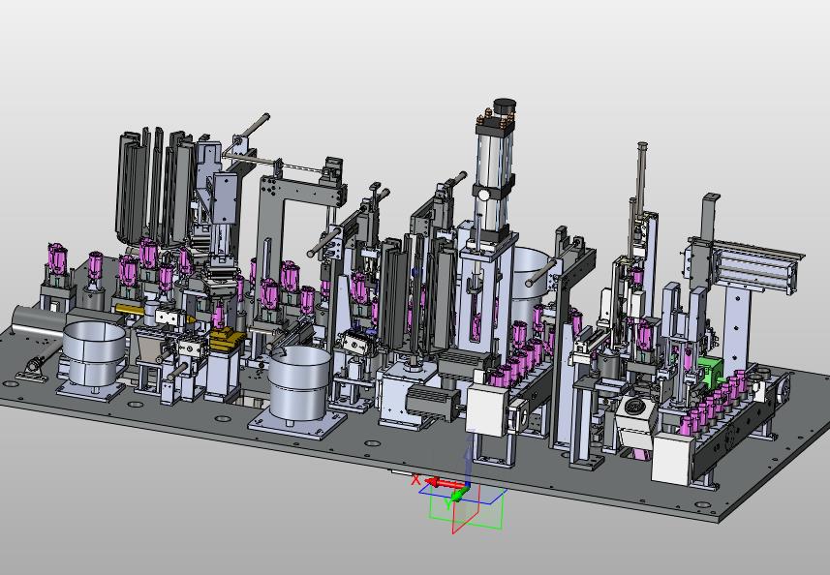This screenshot has width=830, height=575.
Task: Click the green "Y" axis label
Action: click(x=447, y=504)
